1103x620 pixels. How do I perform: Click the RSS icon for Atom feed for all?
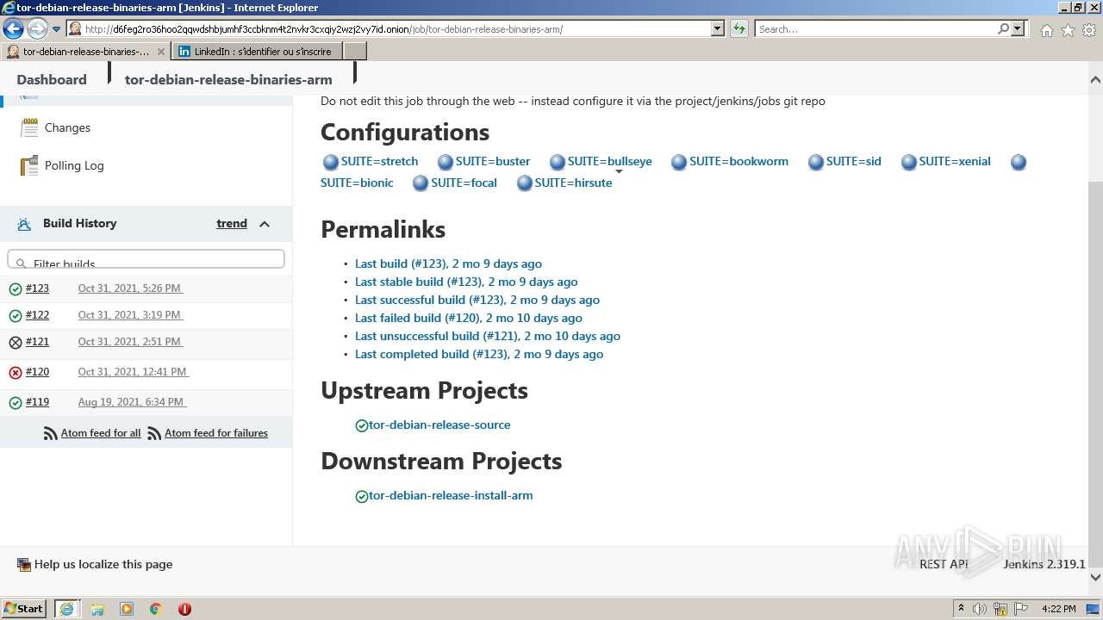pos(51,434)
